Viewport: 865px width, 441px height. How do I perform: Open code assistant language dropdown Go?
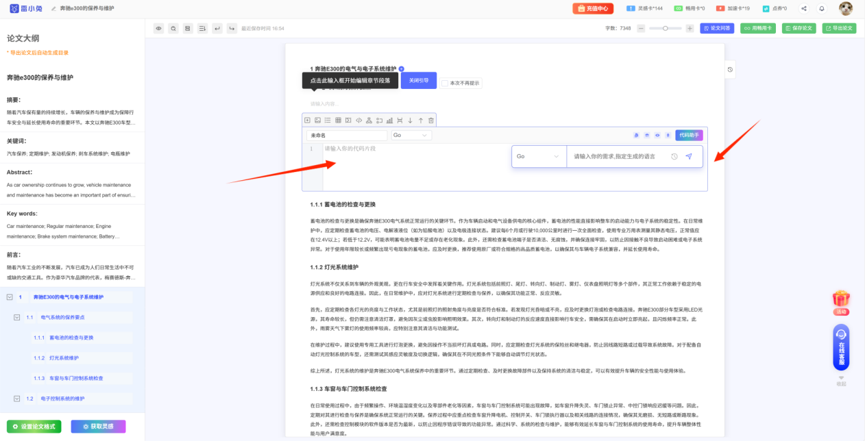tap(539, 156)
